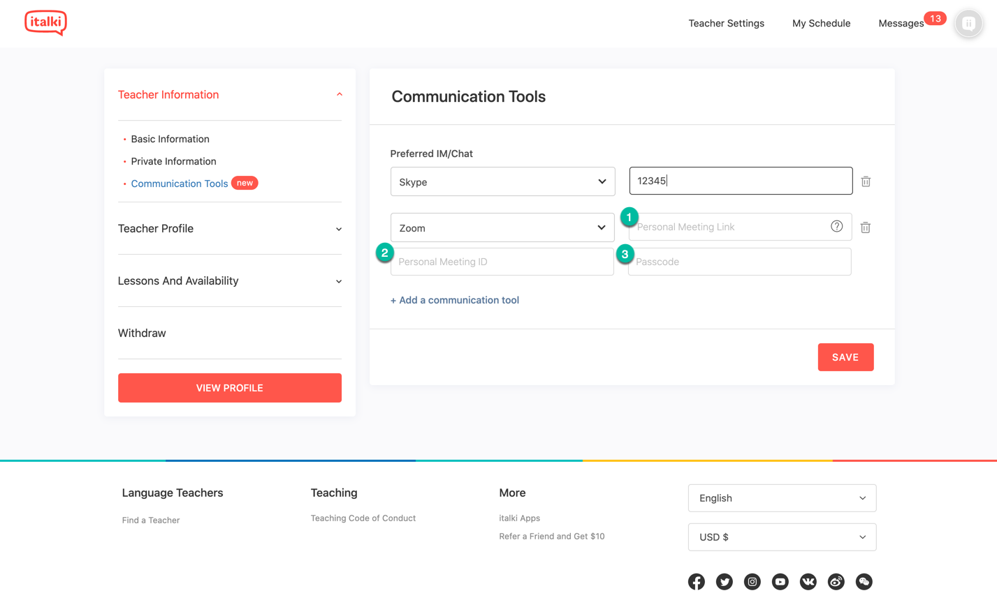Click the Communication Tools page heading
The image size is (997, 607).
(468, 96)
